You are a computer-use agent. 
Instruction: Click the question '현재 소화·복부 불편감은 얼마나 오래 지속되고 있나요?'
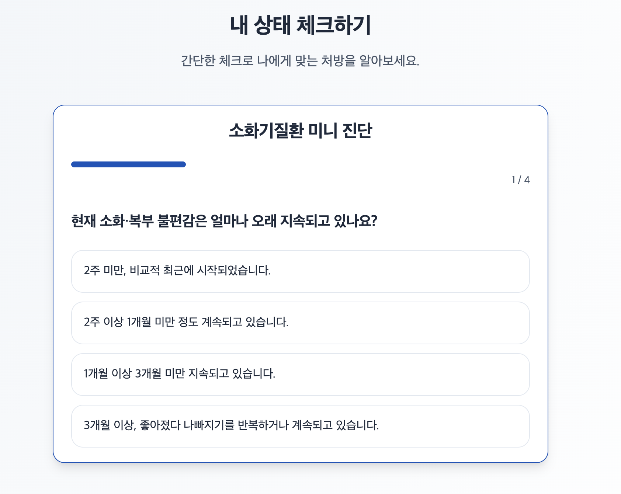[x=224, y=221]
